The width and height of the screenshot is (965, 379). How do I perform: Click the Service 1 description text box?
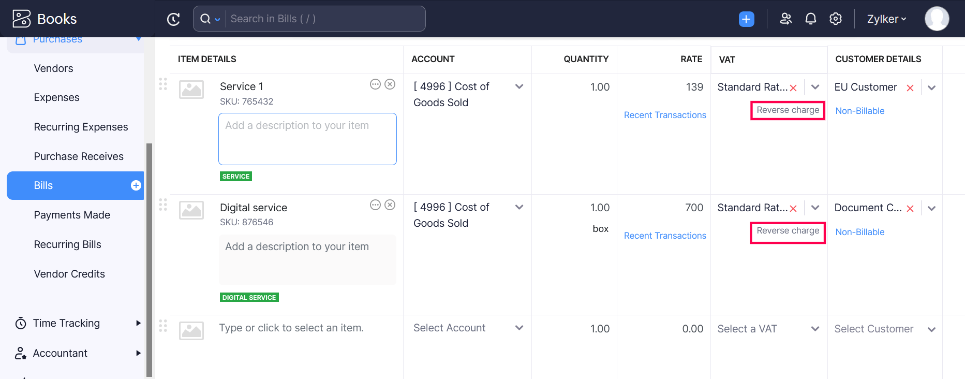click(307, 139)
